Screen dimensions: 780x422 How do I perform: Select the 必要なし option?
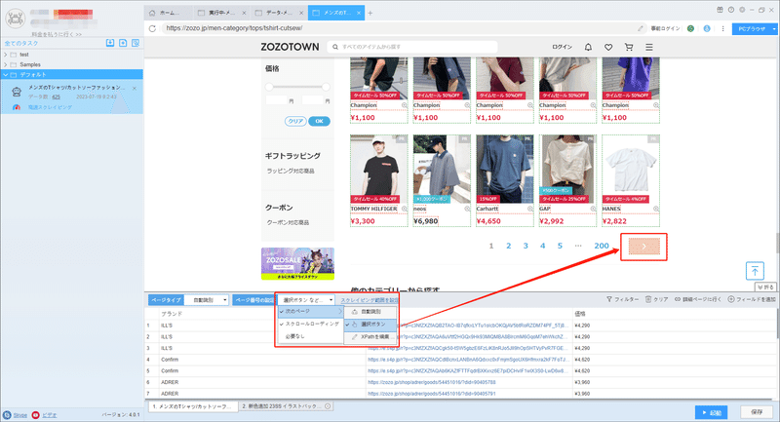pyautogui.click(x=309, y=336)
